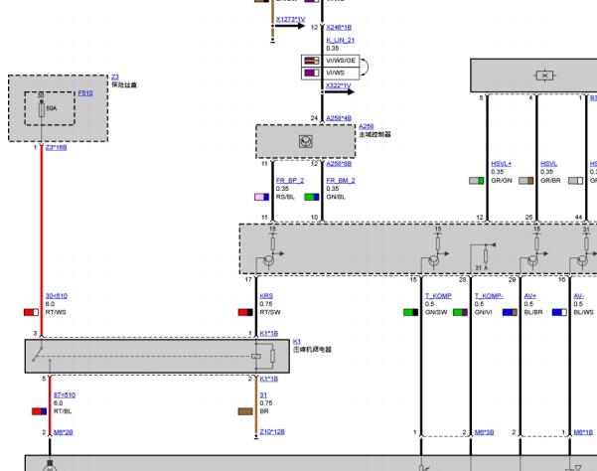Open the K1*1B link at relay pin 2
Viewport: 597px width, 471px height.
(268, 379)
